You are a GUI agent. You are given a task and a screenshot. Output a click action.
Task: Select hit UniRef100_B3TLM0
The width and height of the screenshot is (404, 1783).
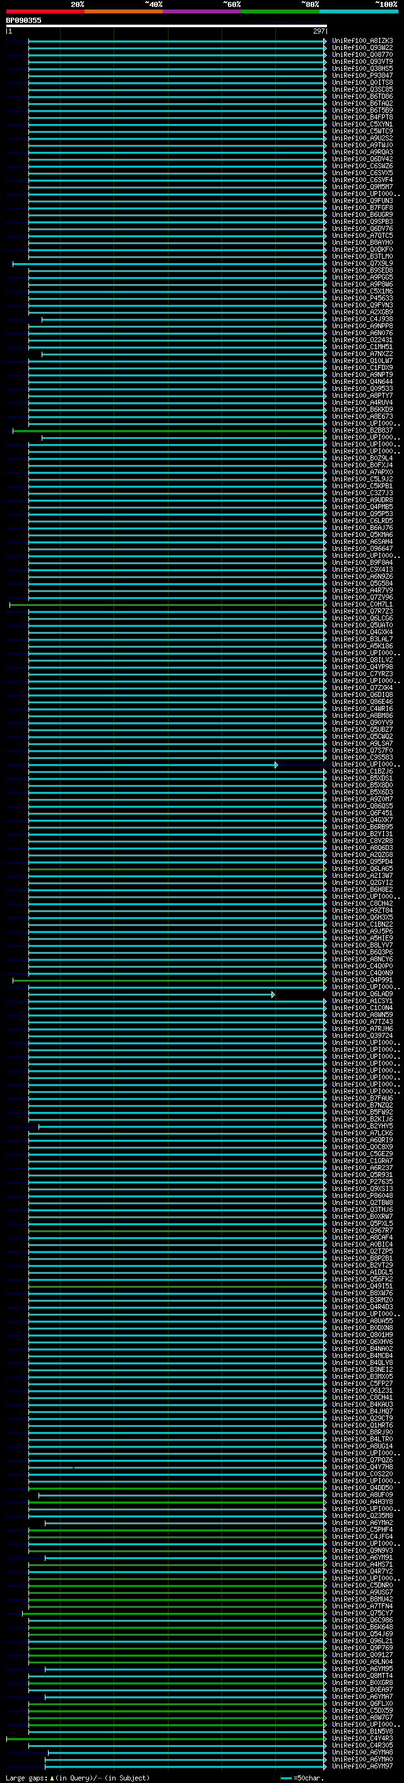tap(362, 256)
